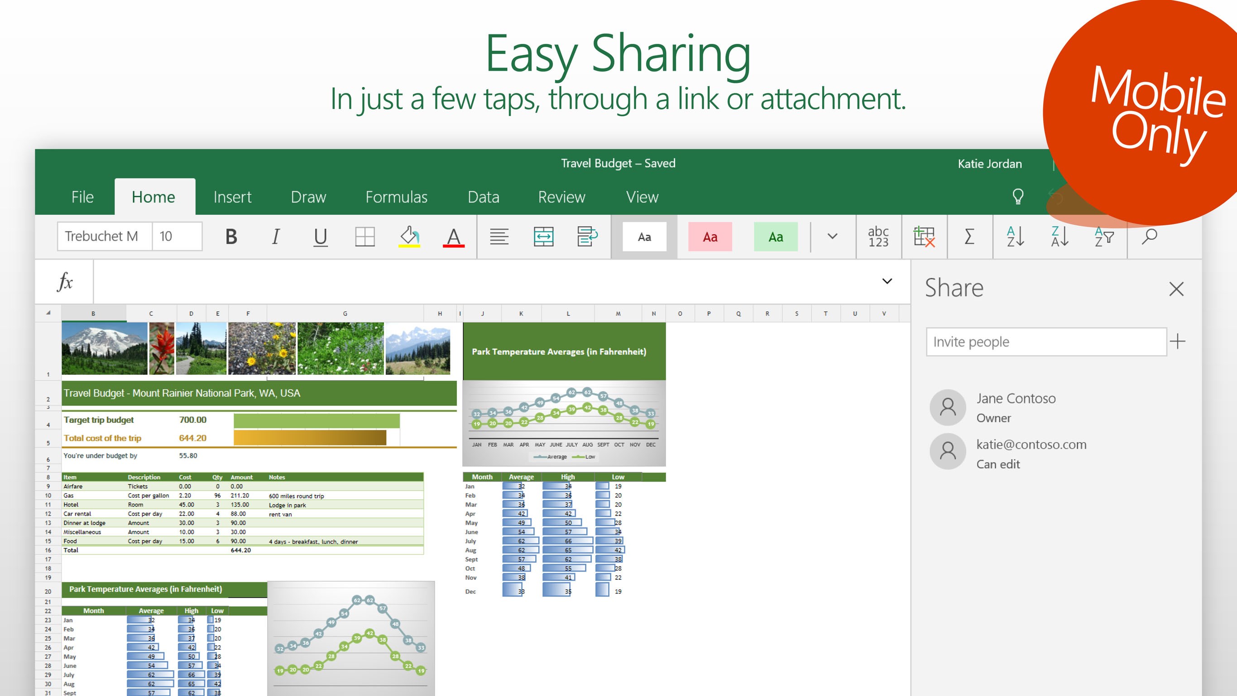Screen dimensions: 1237x696
Task: Click the AutoSum sigma icon
Action: click(969, 237)
